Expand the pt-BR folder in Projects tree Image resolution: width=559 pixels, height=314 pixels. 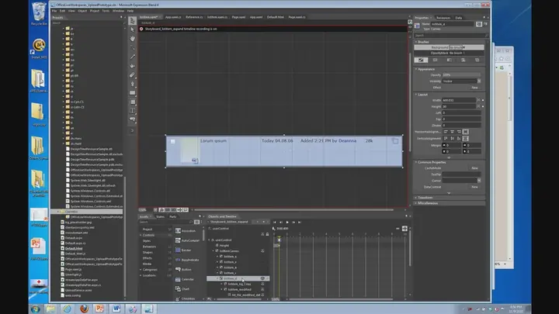pos(64,75)
